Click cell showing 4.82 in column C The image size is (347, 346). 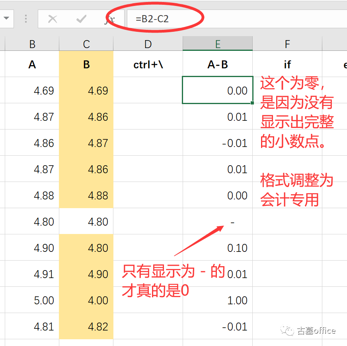click(86, 326)
